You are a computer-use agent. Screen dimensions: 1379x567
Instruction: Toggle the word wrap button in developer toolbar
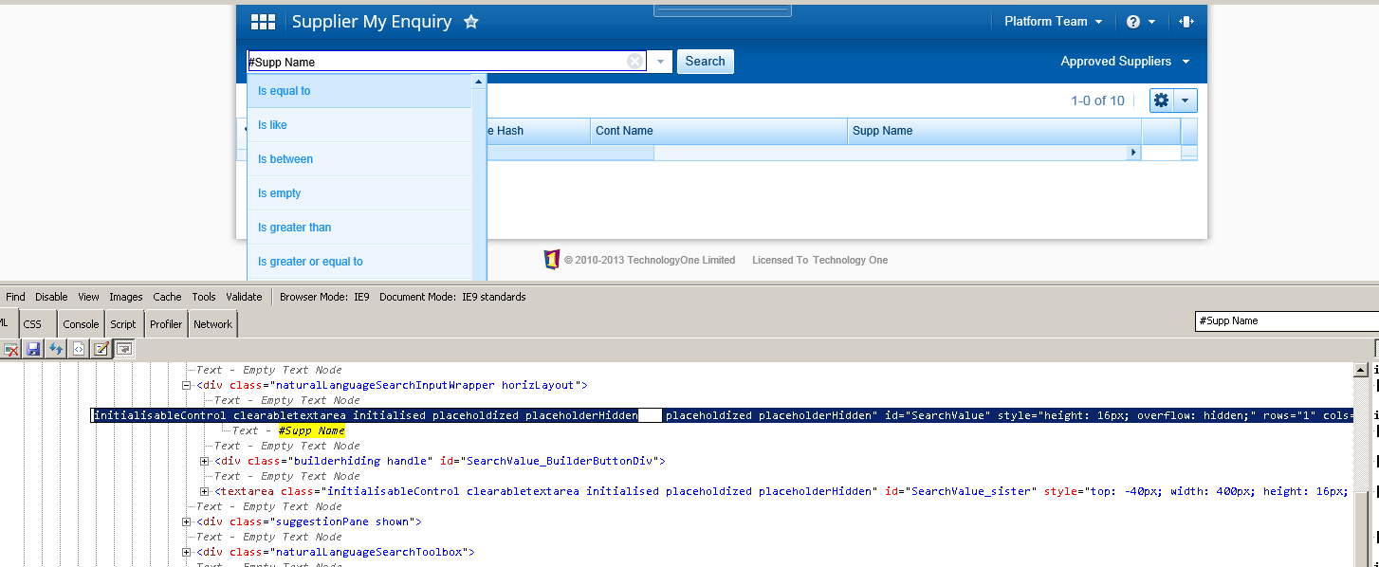coord(123,349)
